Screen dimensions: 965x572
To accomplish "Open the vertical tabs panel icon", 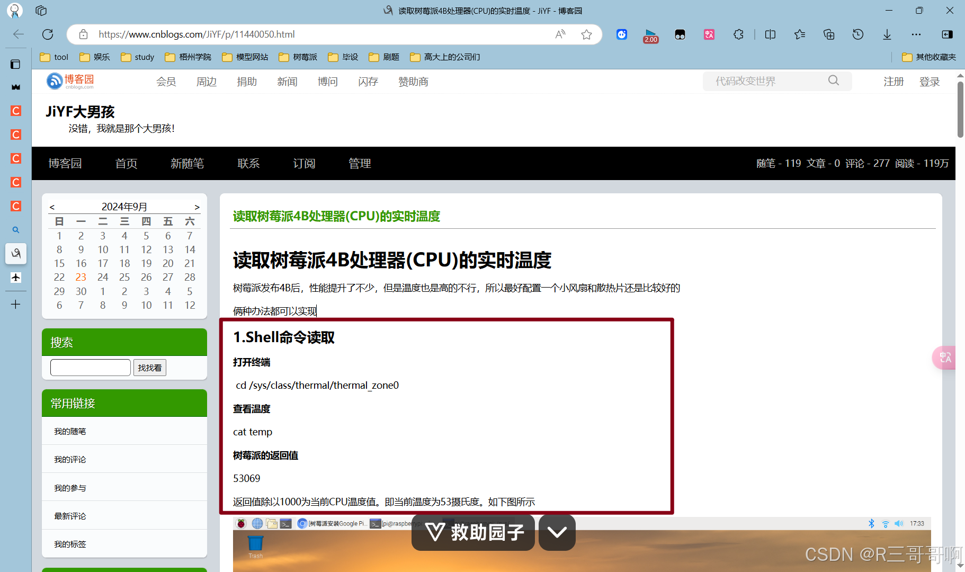I will (x=16, y=64).
